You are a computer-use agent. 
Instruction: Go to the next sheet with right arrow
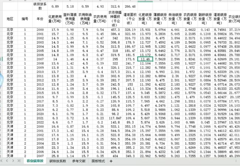pos(13,161)
